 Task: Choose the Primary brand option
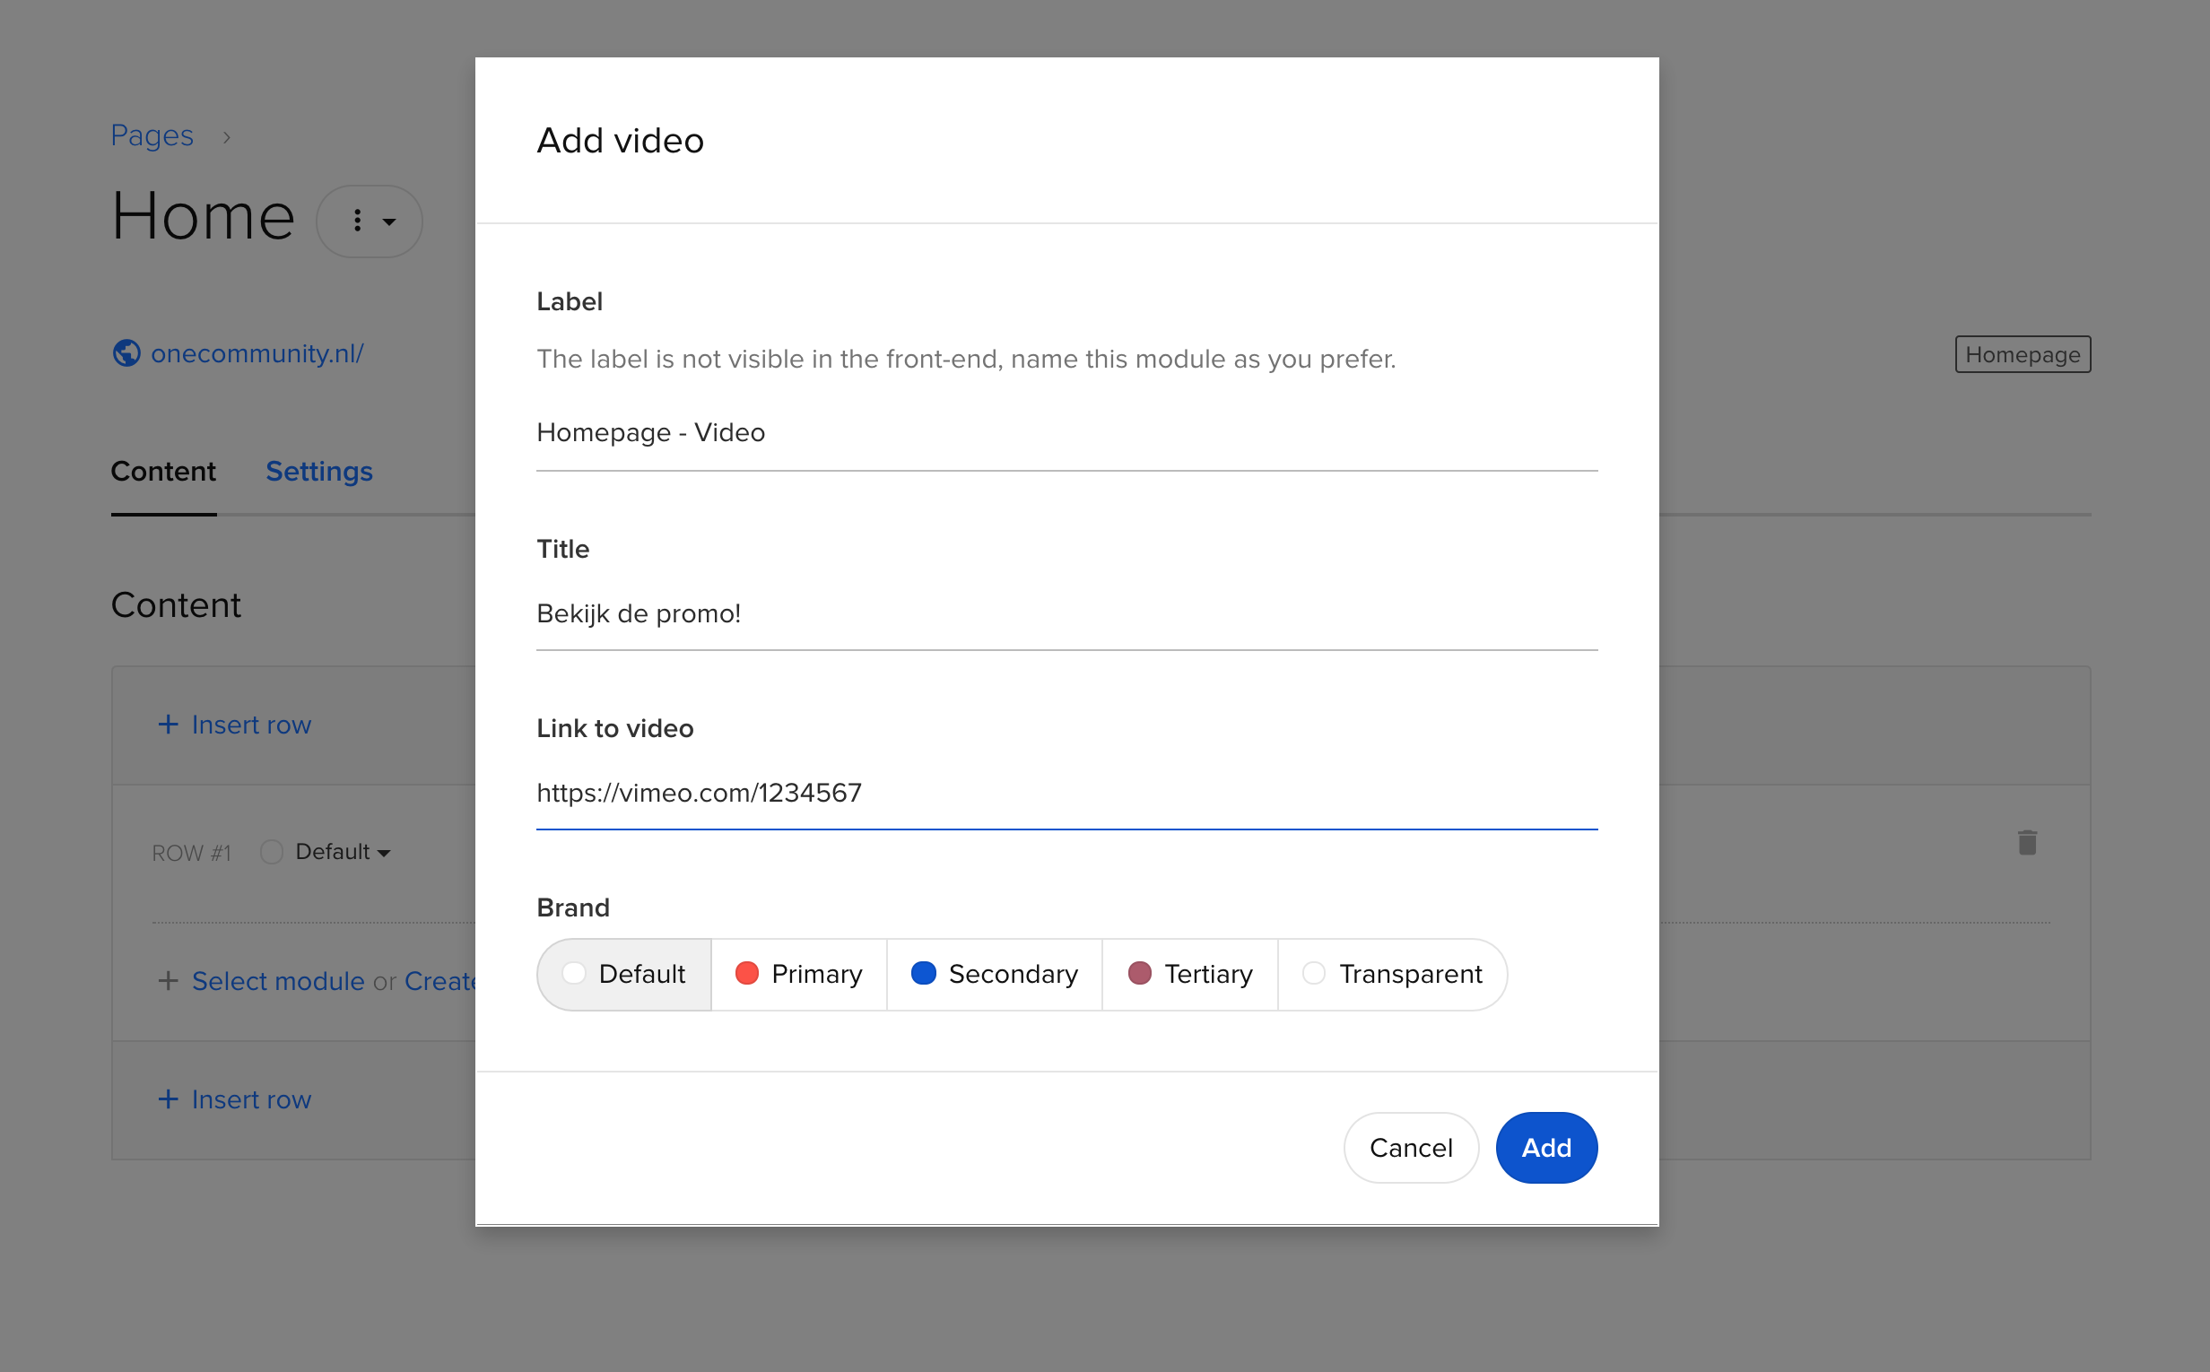pos(798,974)
